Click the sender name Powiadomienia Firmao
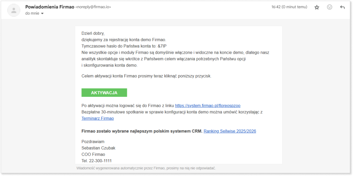 tap(50, 7)
